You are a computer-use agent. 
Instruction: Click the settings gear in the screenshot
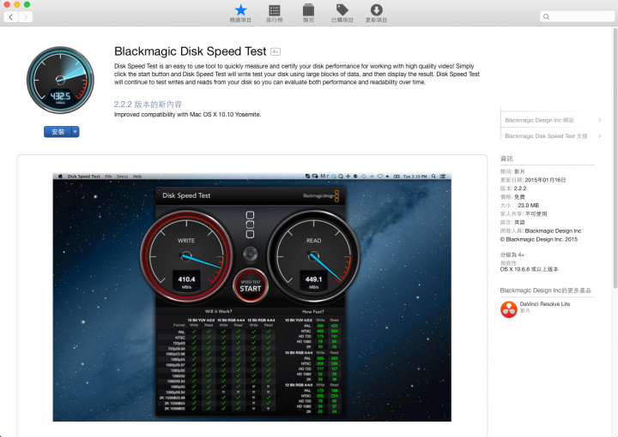pos(250,254)
